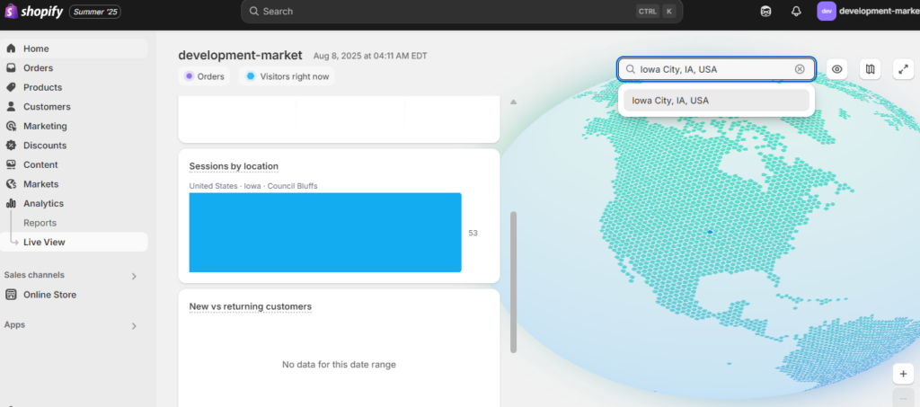The height and width of the screenshot is (407, 920).
Task: Click the Shopify logo
Action: [x=33, y=11]
